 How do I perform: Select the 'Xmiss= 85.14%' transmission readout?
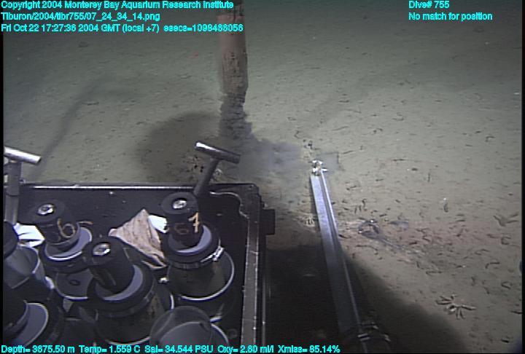(308, 349)
